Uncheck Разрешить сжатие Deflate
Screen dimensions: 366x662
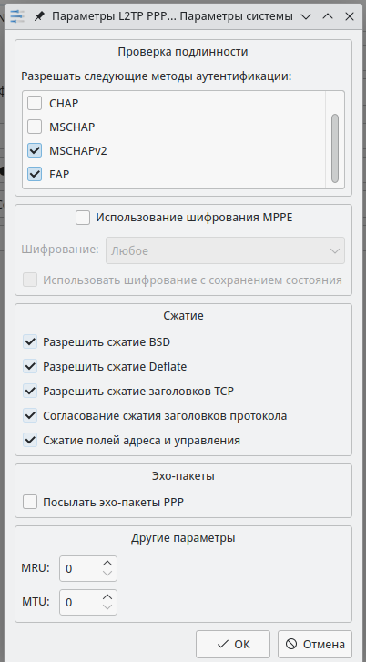pyautogui.click(x=30, y=366)
